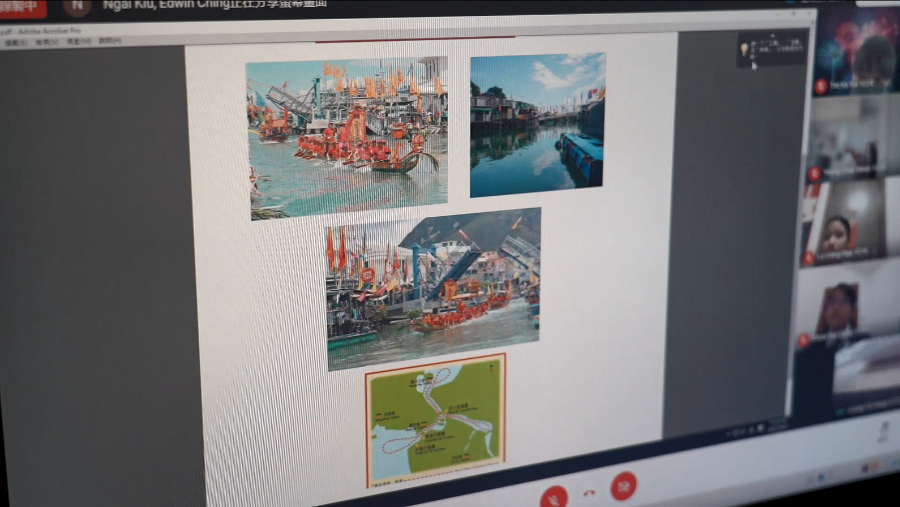900x507 pixels.
Task: Click muted mic icon on third participant tile
Action: (x=808, y=258)
